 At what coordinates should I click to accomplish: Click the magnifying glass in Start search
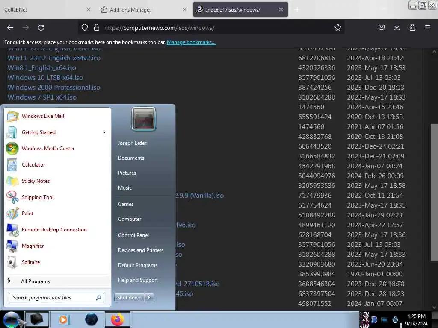tap(99, 298)
